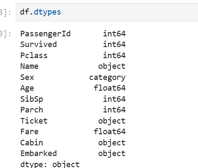Click the category dtype next to Sex
198x168 pixels.
107,78
